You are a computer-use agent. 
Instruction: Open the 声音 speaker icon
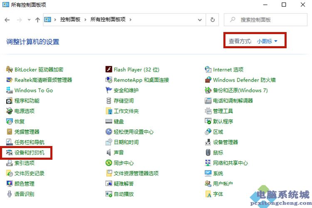tap(109, 153)
